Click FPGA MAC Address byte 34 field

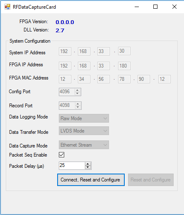click(x=84, y=79)
